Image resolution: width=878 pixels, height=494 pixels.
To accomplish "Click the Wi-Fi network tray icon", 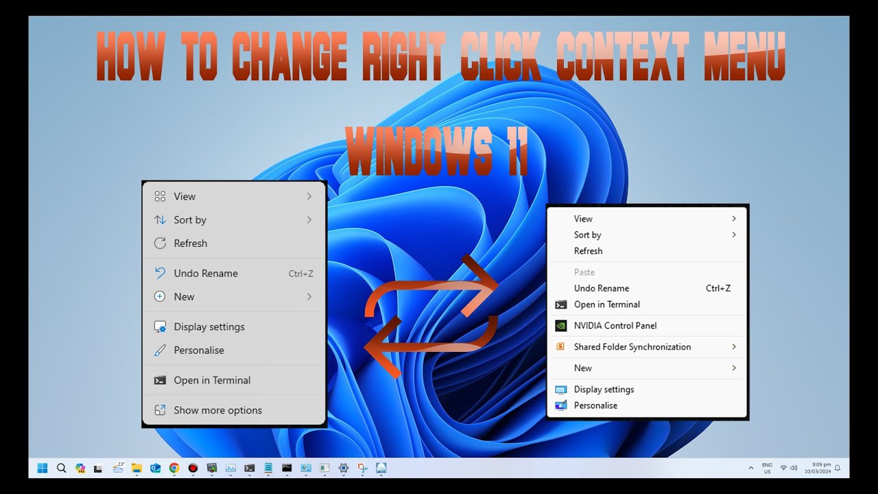I will point(783,468).
